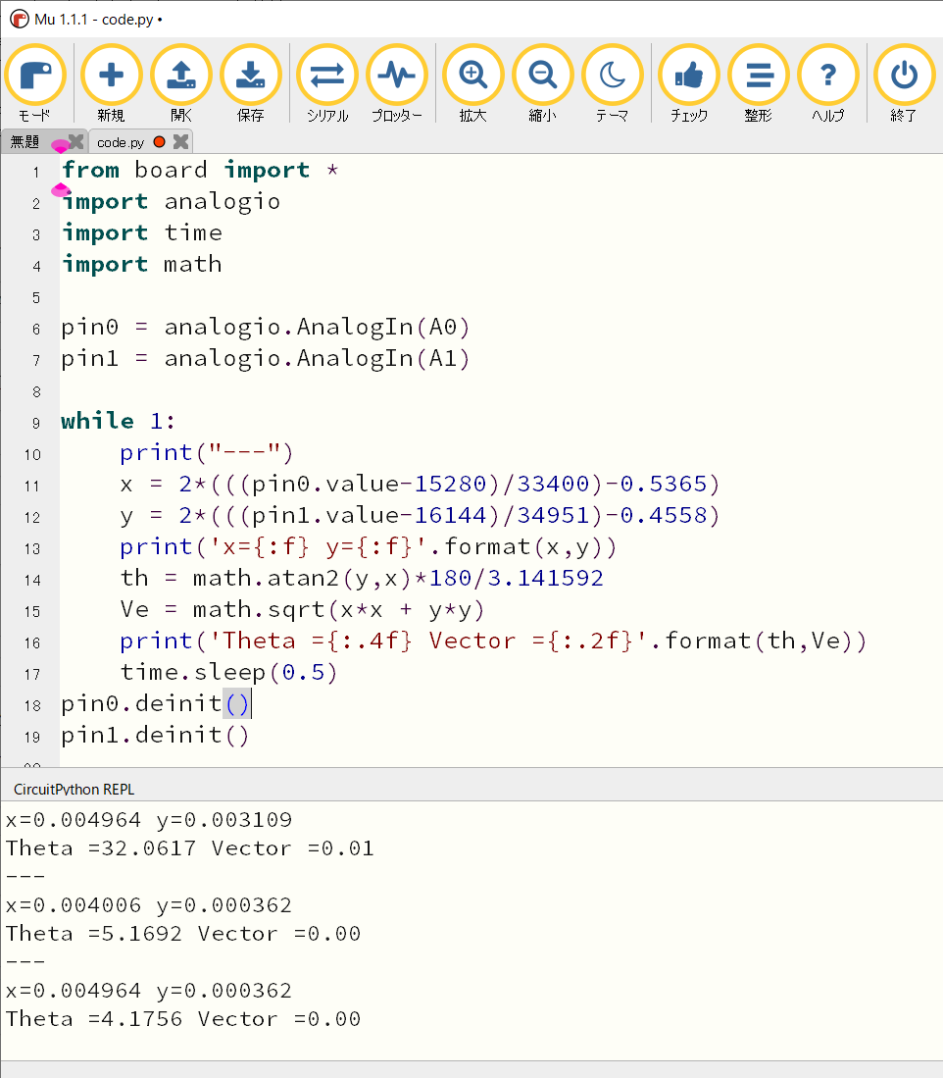The width and height of the screenshot is (943, 1078).
Task: Open help via ヘルプ icon
Action: 827,77
